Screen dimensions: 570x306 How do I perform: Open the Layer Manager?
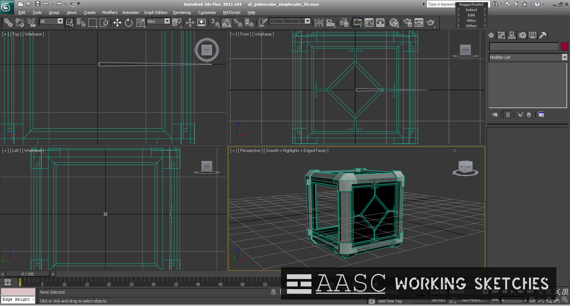pos(344,23)
